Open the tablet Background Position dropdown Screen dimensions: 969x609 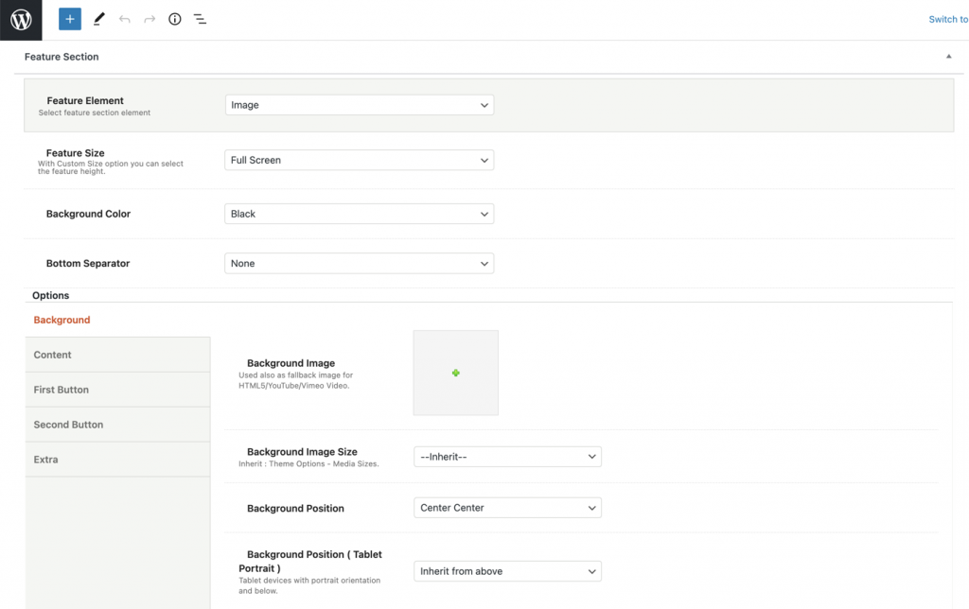(507, 571)
